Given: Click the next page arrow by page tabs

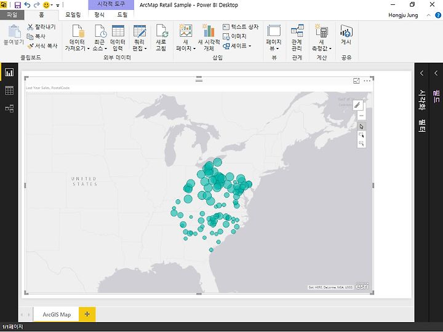Looking at the screenshot, I should tap(28, 315).
